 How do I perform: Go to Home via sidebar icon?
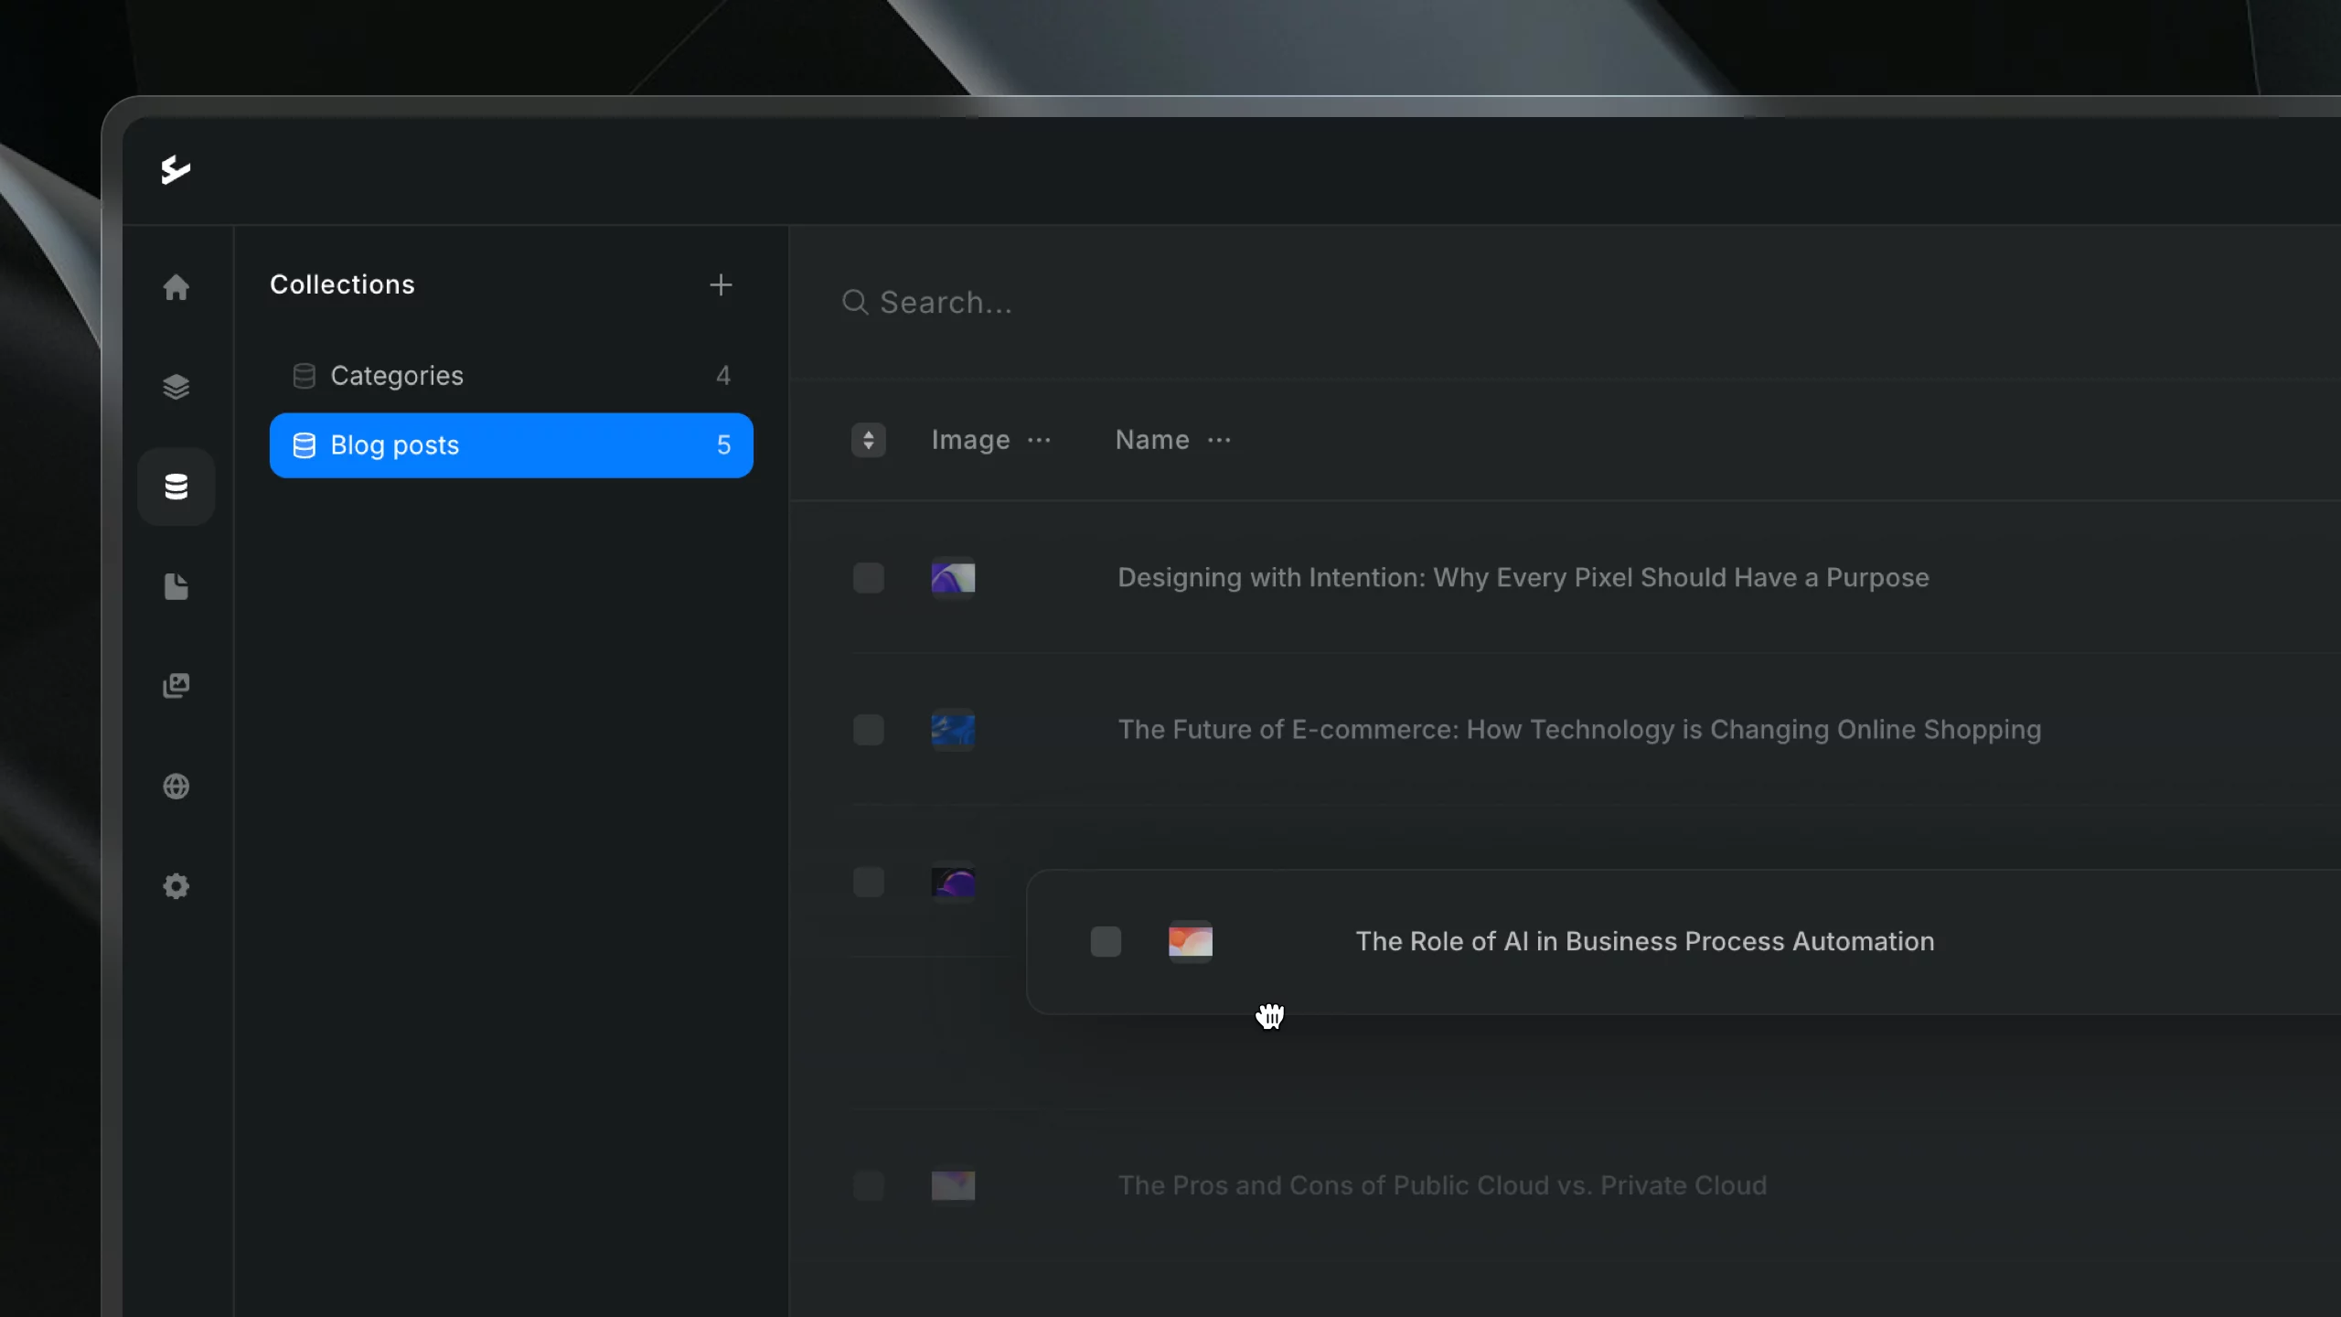pyautogui.click(x=176, y=287)
